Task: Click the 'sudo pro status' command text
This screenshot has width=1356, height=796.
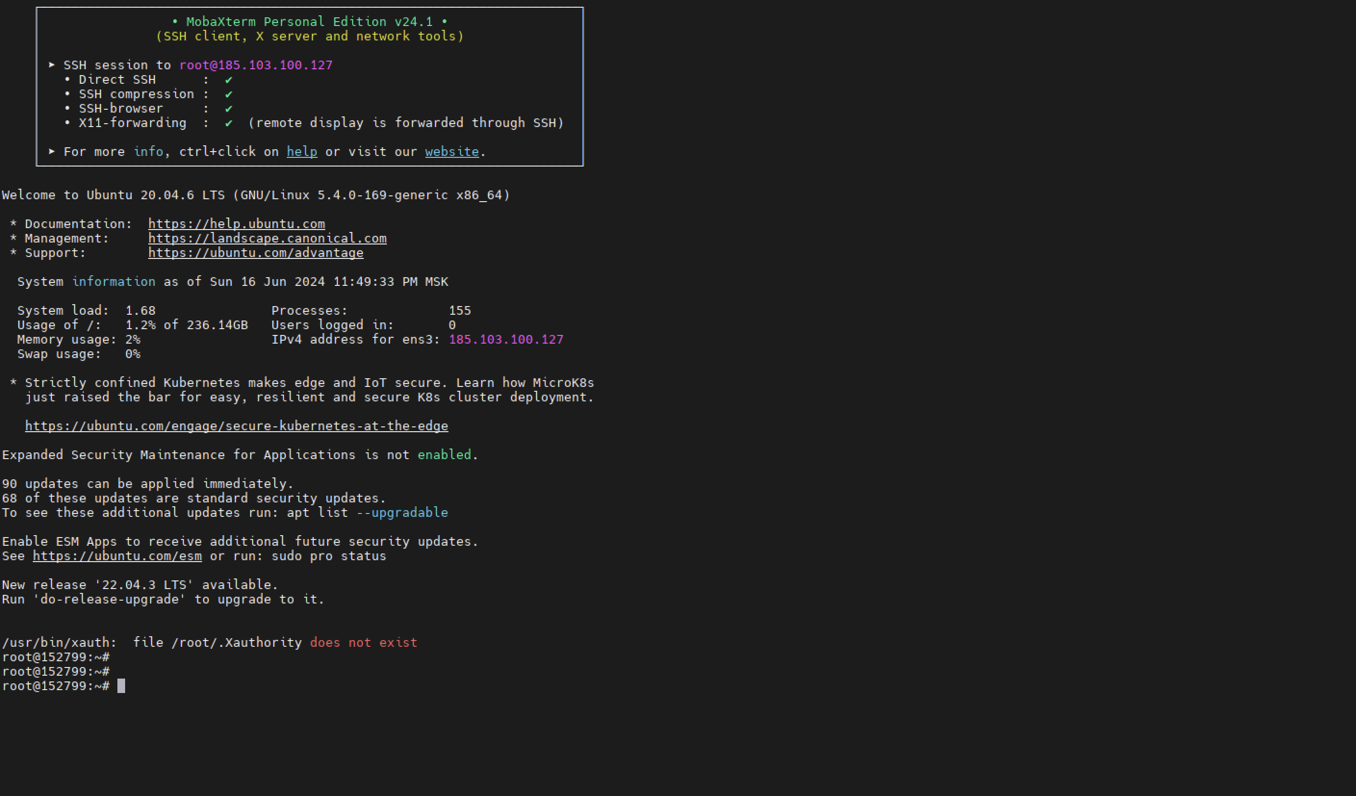Action: click(x=329, y=556)
